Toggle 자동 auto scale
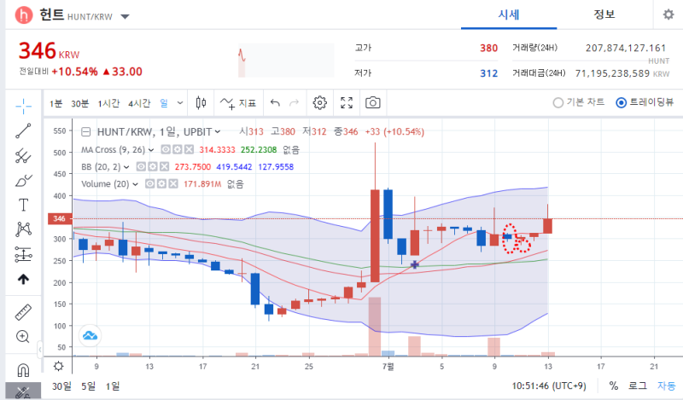Viewport: 683px width, 400px height. click(x=667, y=386)
